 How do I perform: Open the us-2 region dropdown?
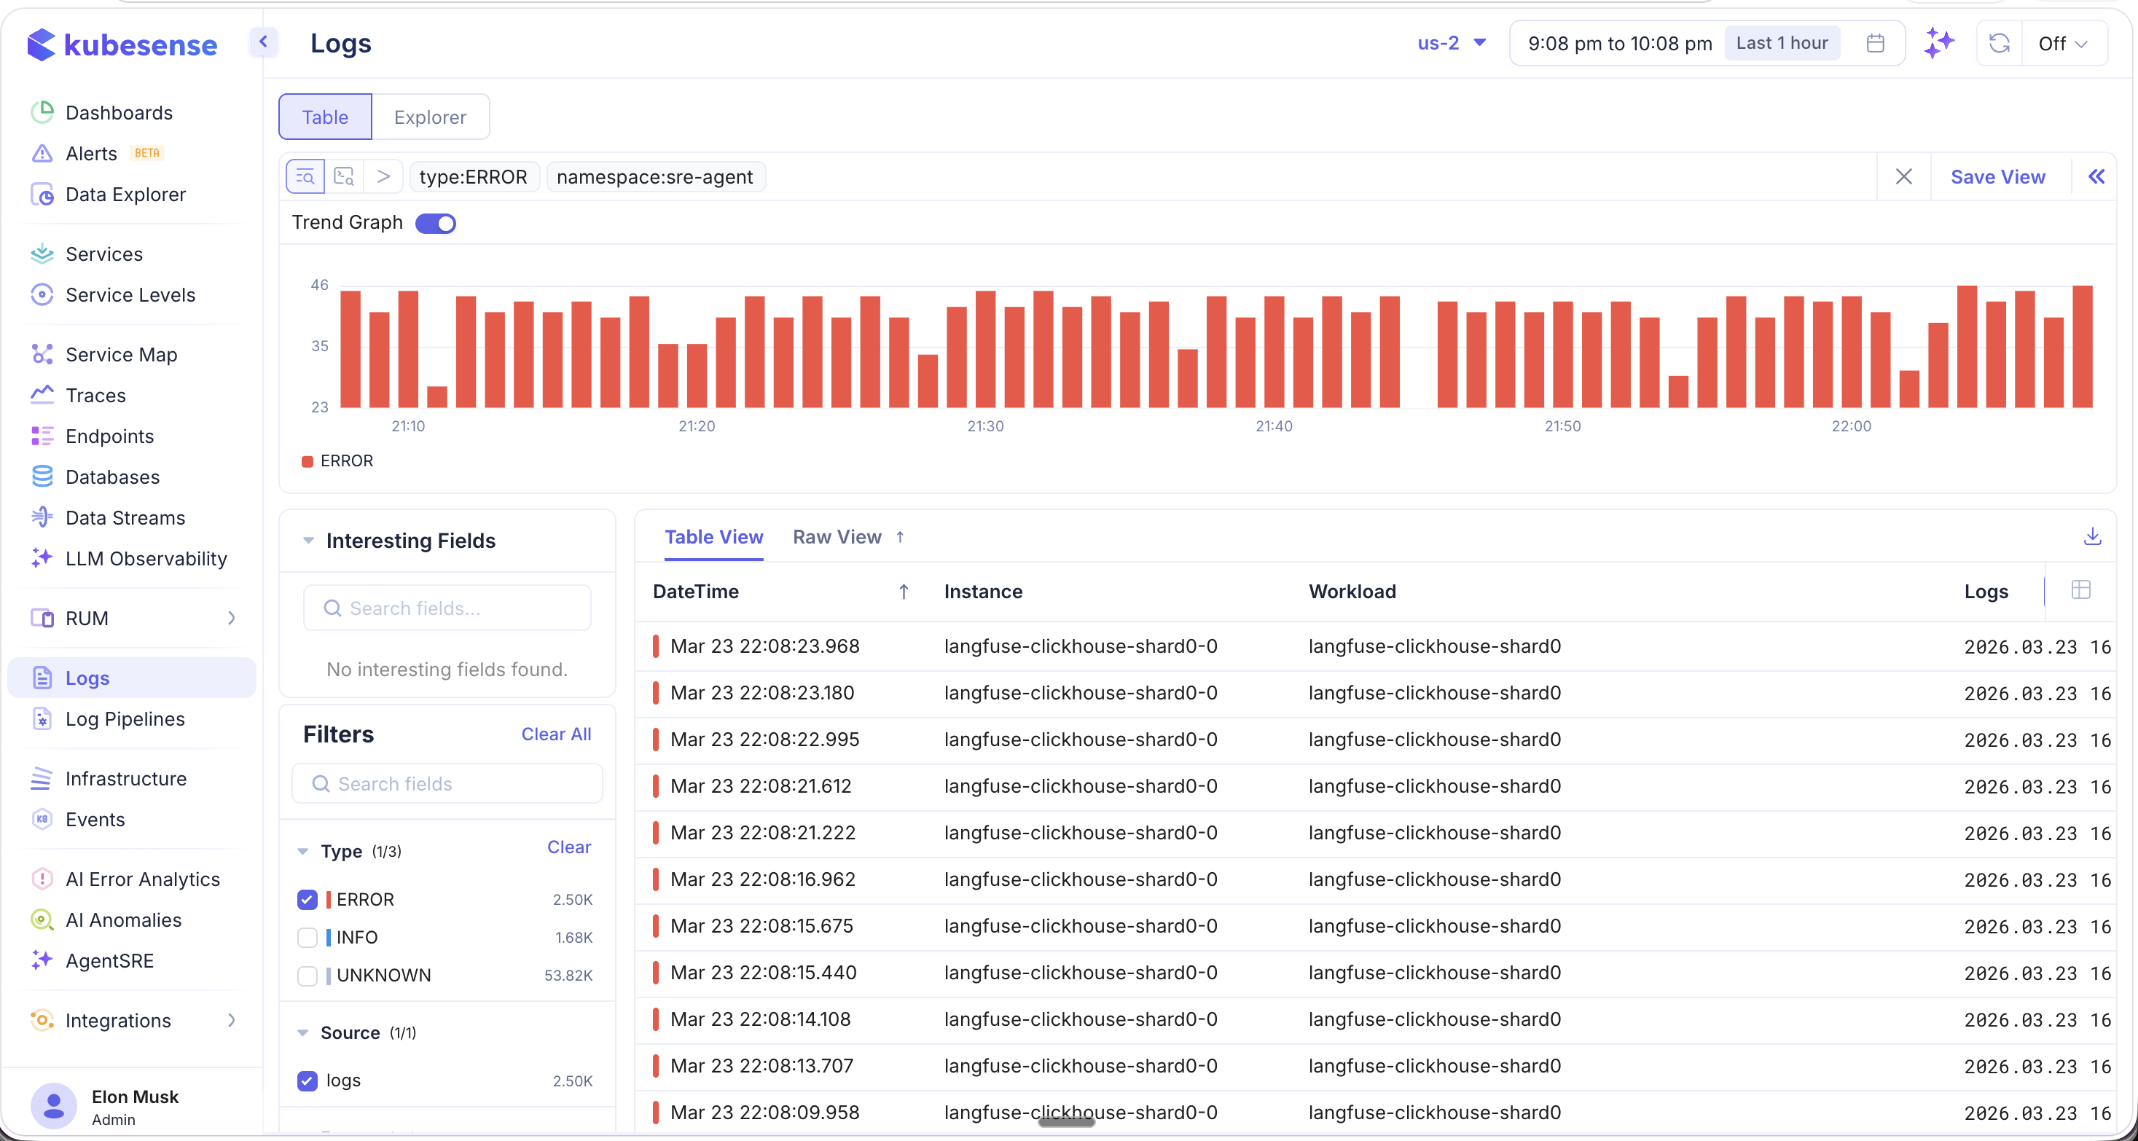point(1451,42)
